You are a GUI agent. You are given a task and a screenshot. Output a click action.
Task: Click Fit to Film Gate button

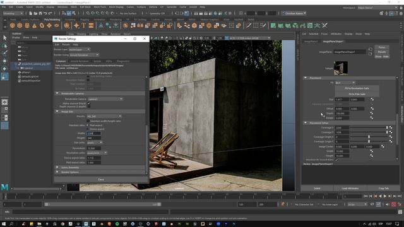(x=357, y=94)
